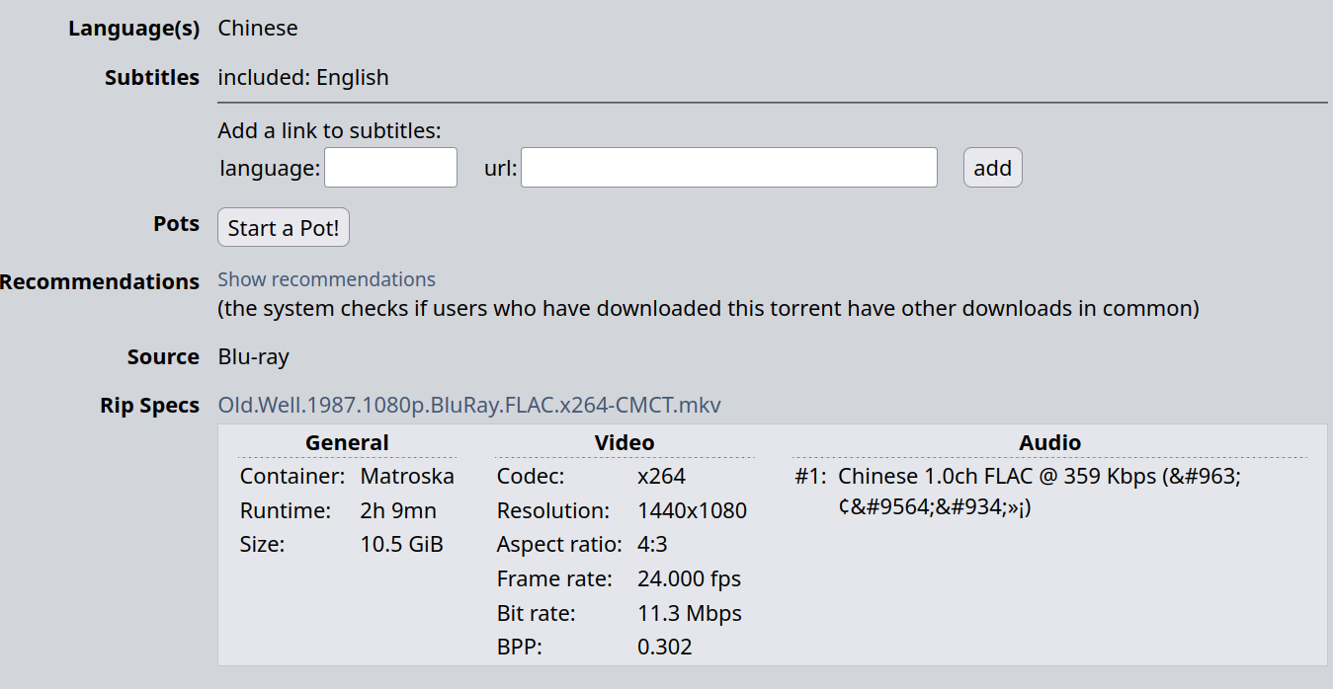Select the Language(s) value Chinese

[258, 29]
